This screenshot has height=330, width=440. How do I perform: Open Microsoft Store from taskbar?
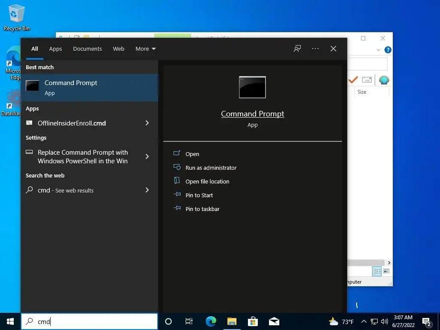[x=253, y=321]
